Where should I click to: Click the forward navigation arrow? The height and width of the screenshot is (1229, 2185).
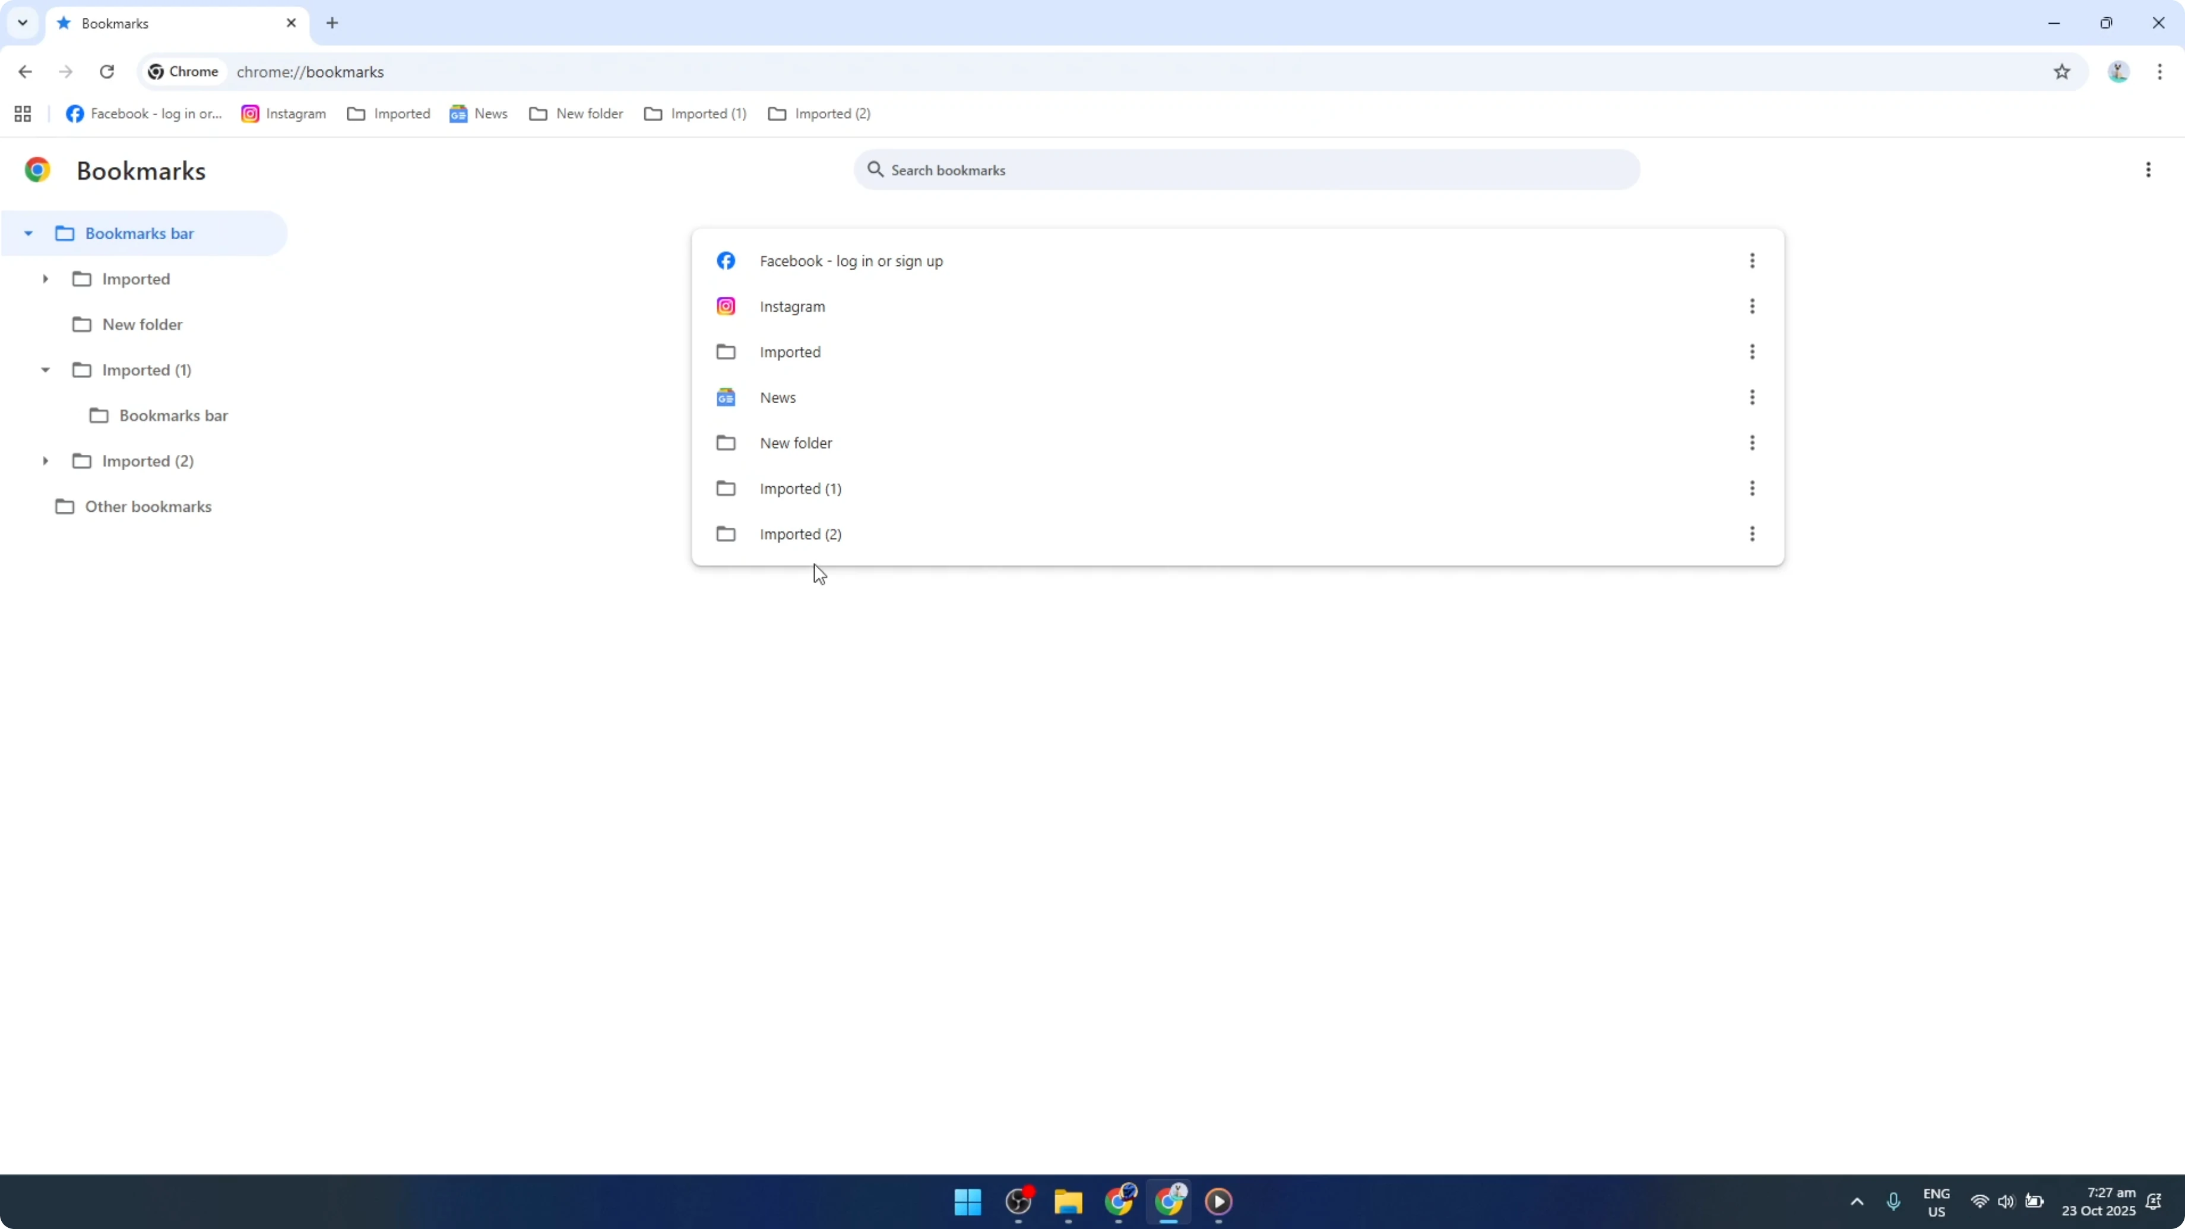[x=65, y=71]
